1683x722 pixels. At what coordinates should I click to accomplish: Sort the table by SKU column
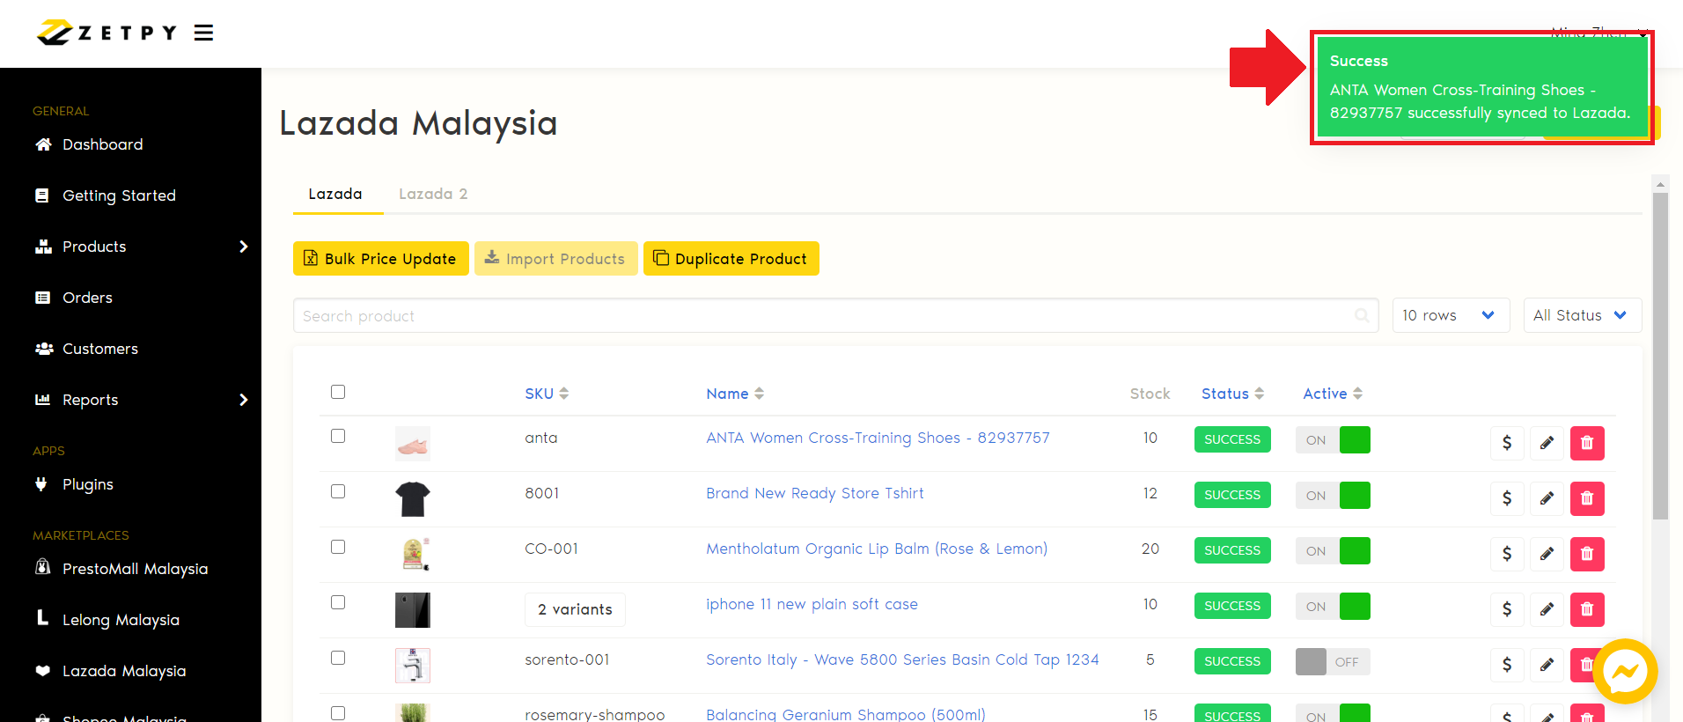[546, 394]
